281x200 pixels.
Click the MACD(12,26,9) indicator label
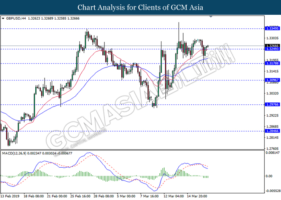click(x=14, y=153)
